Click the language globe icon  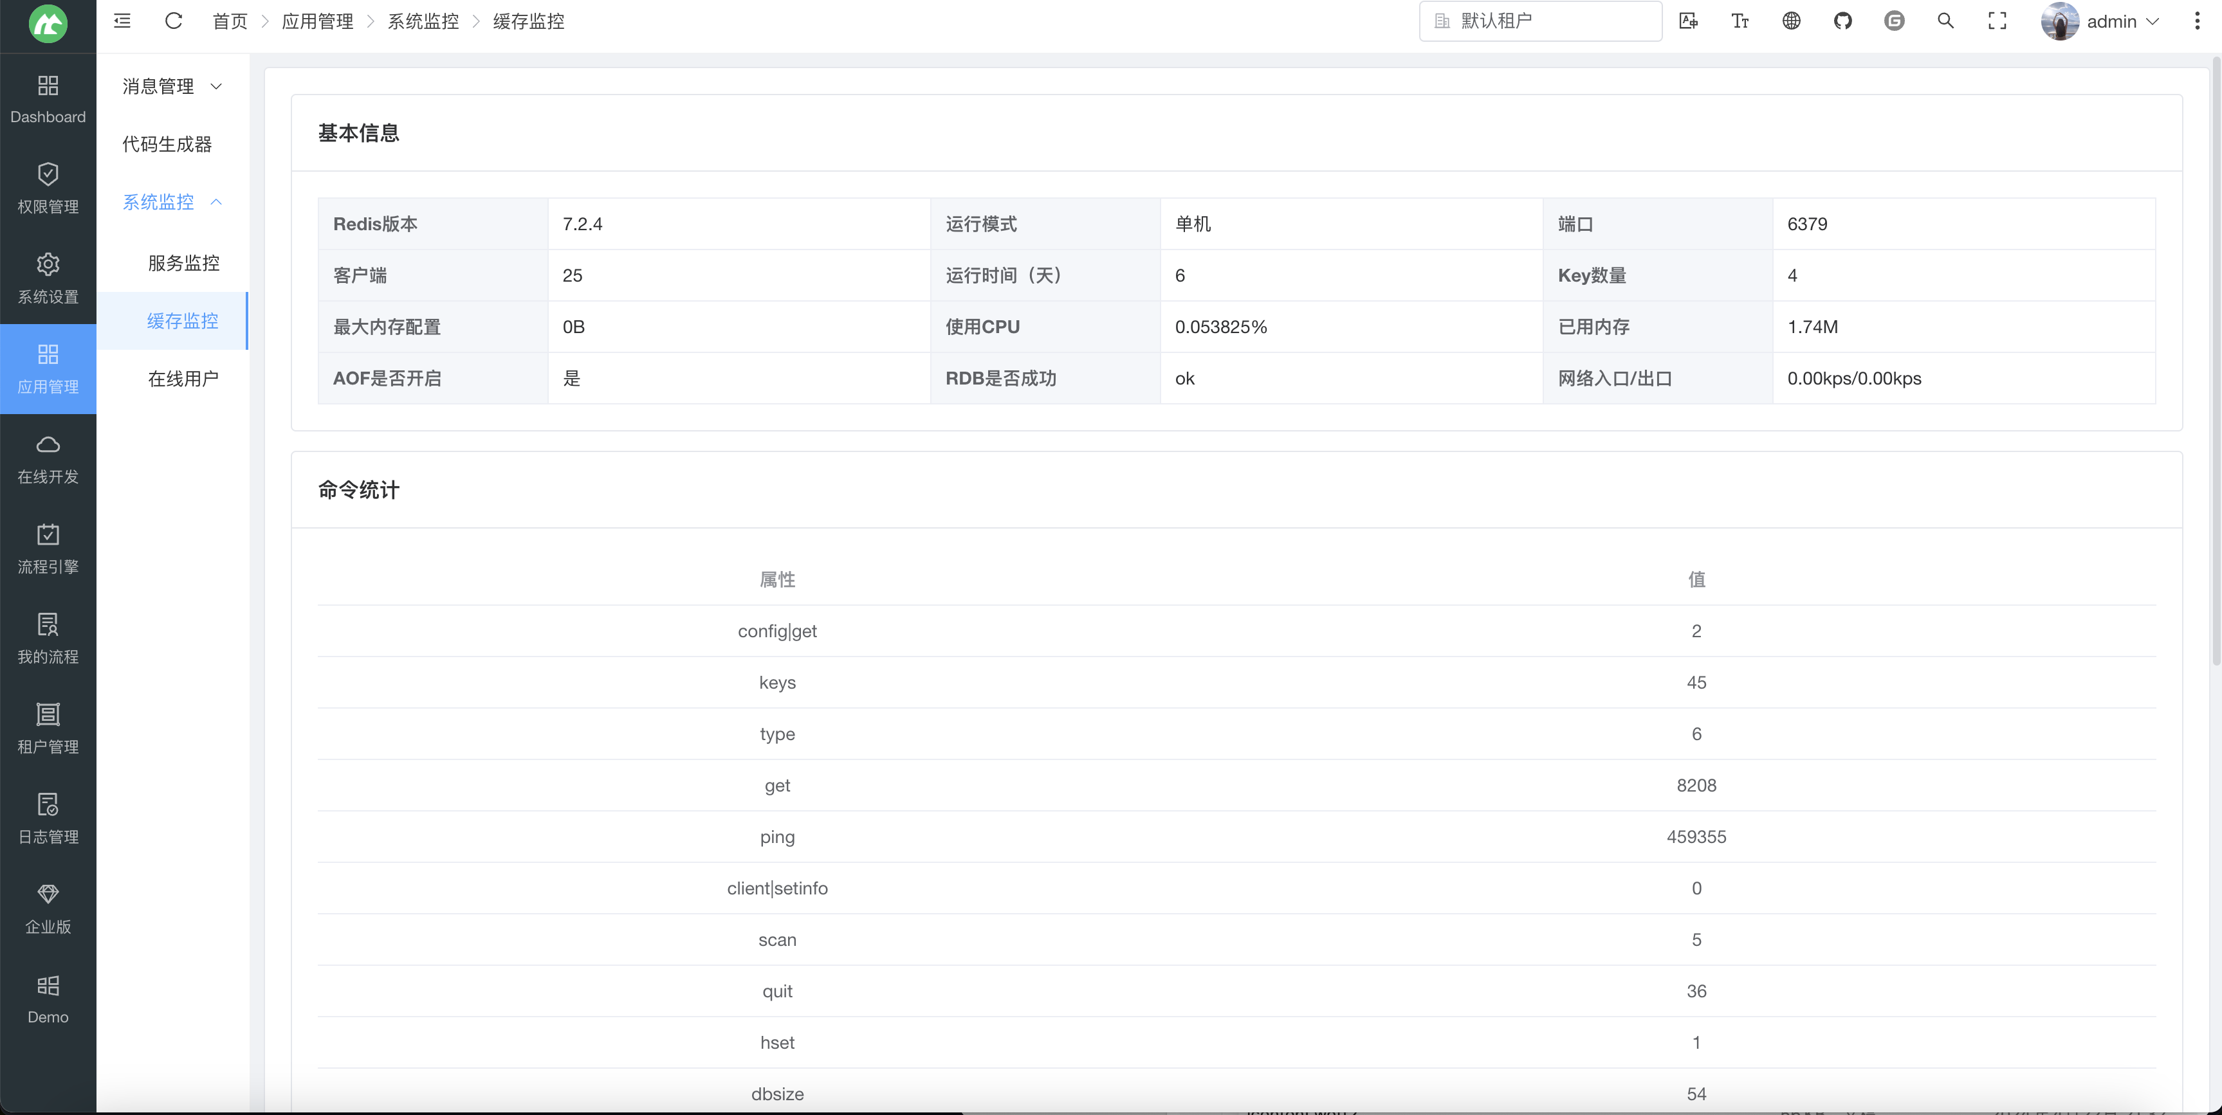(1792, 21)
